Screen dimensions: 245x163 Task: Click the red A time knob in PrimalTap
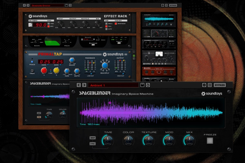pos(44,70)
